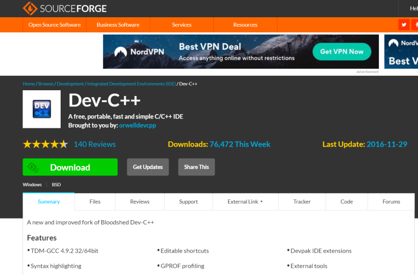418x275 pixels.
Task: Expand the External Link dropdown
Action: (245, 202)
